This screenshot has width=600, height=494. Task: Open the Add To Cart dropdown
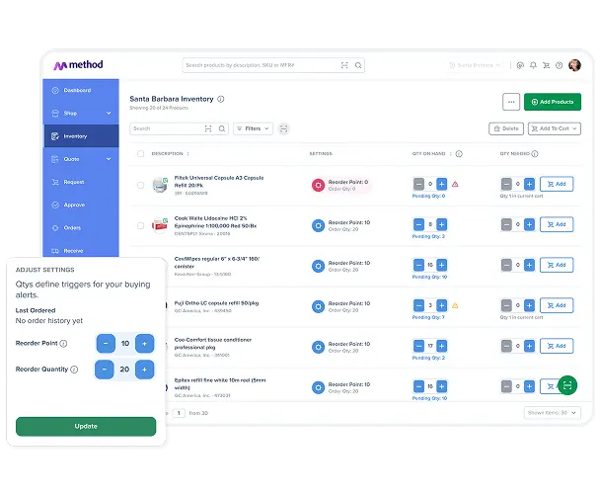[554, 128]
